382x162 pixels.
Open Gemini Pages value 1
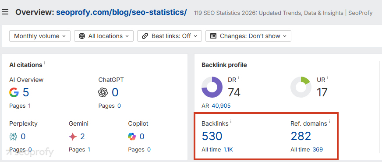tap(89, 150)
